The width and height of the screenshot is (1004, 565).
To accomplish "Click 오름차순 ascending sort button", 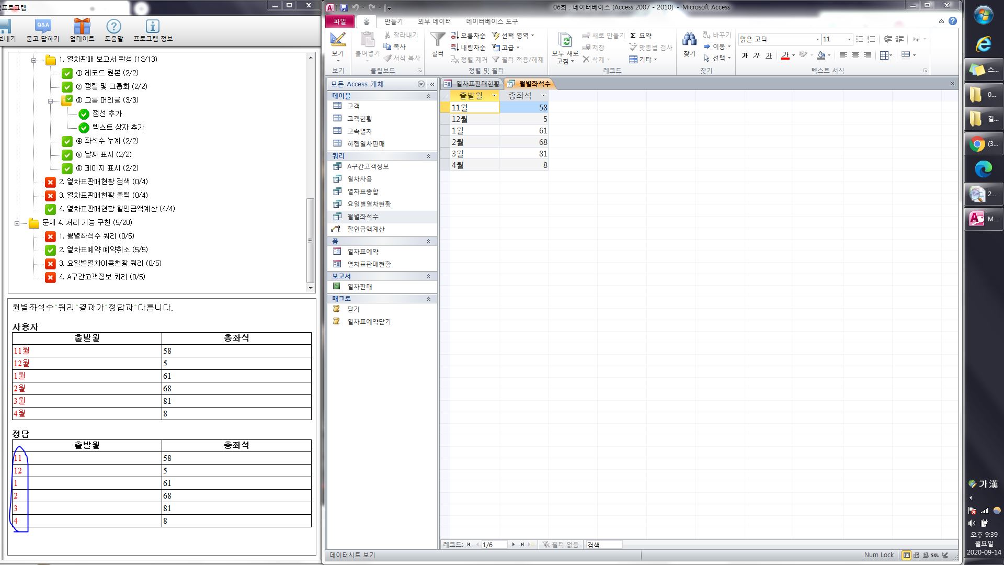I will click(469, 36).
